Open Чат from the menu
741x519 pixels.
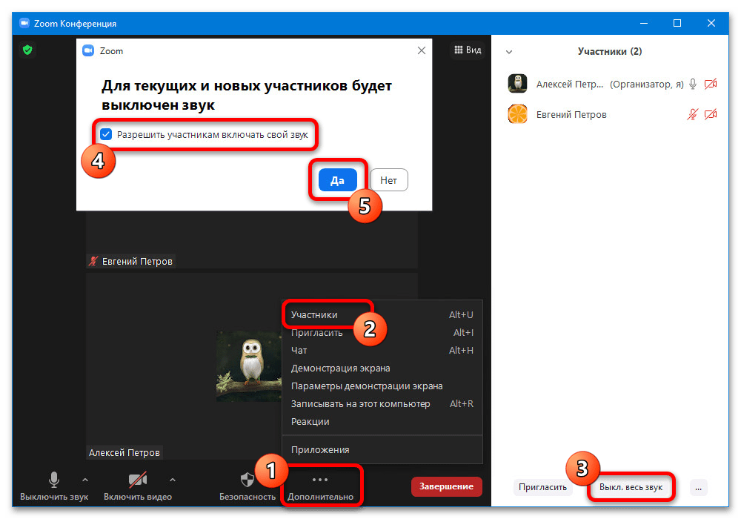[x=382, y=350]
